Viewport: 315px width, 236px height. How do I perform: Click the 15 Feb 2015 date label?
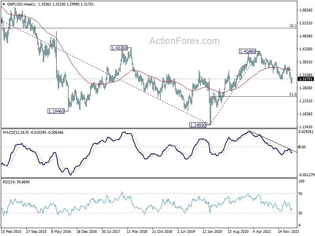(x=11, y=231)
